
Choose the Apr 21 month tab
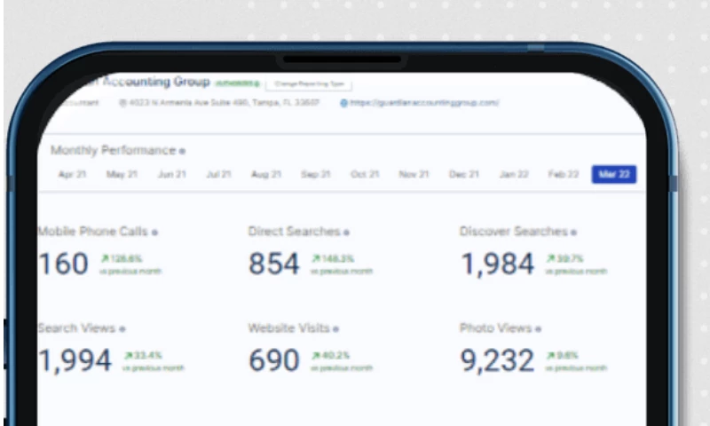(71, 175)
